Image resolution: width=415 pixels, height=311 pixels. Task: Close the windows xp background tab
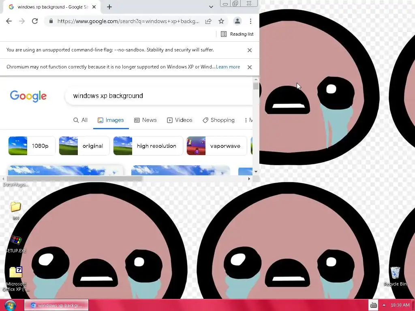point(94,7)
